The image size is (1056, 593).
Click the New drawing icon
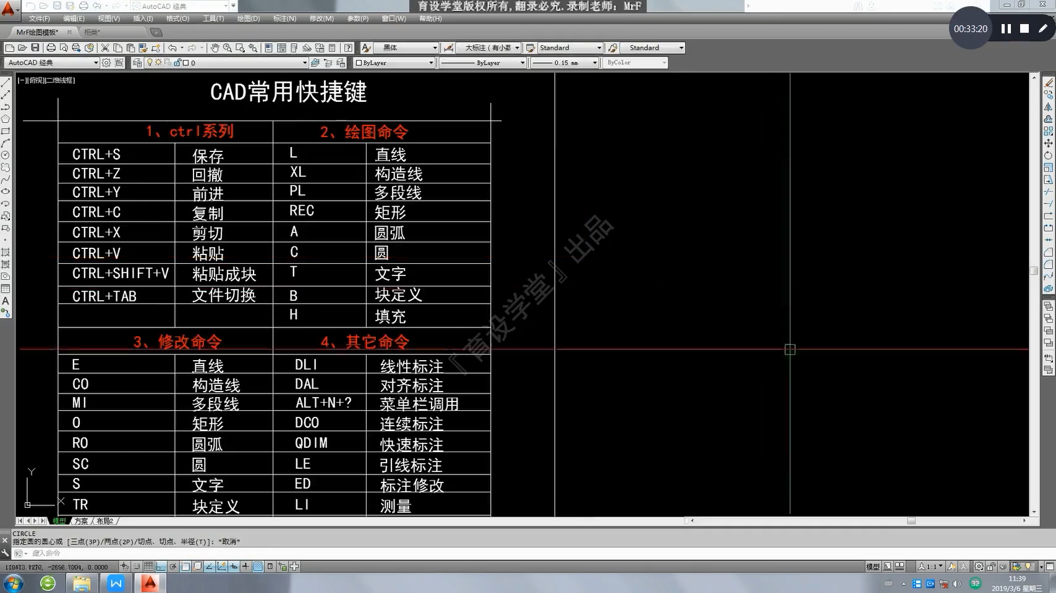click(x=9, y=48)
